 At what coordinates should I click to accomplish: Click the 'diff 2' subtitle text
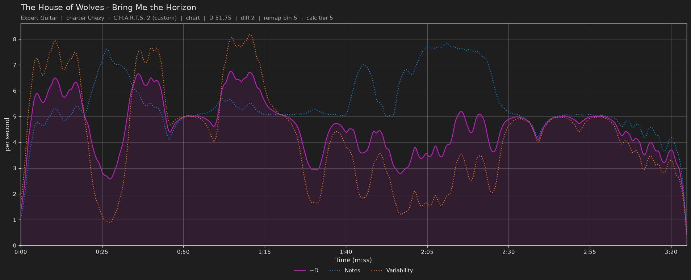click(x=247, y=18)
